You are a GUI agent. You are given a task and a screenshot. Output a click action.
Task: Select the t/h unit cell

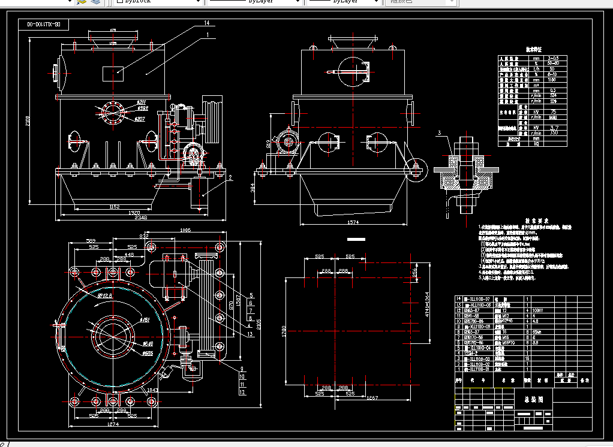coord(536,69)
